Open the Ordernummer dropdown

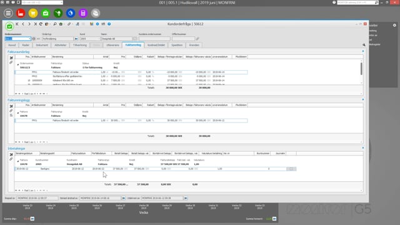(x=29, y=39)
